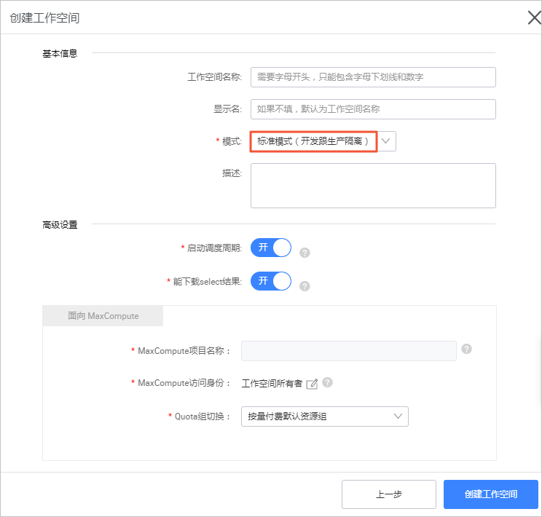542x517 pixels.
Task: Click the 高级设置 section heading
Action: point(60,224)
